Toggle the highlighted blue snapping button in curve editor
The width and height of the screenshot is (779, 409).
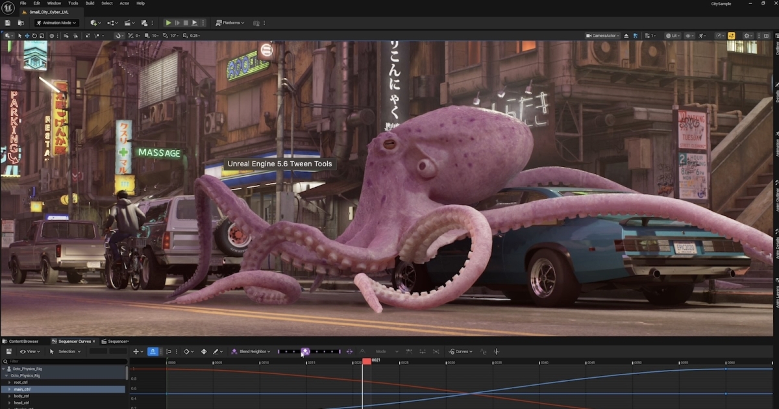pyautogui.click(x=153, y=351)
